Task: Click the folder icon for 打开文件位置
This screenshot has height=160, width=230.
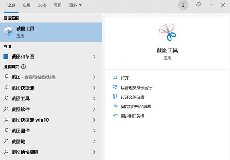Action: point(115,97)
